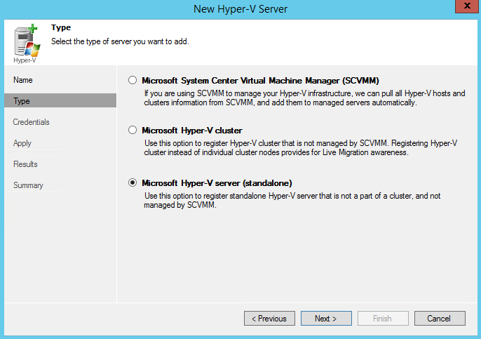Close the New Hyper-V Server dialog

pos(467,6)
